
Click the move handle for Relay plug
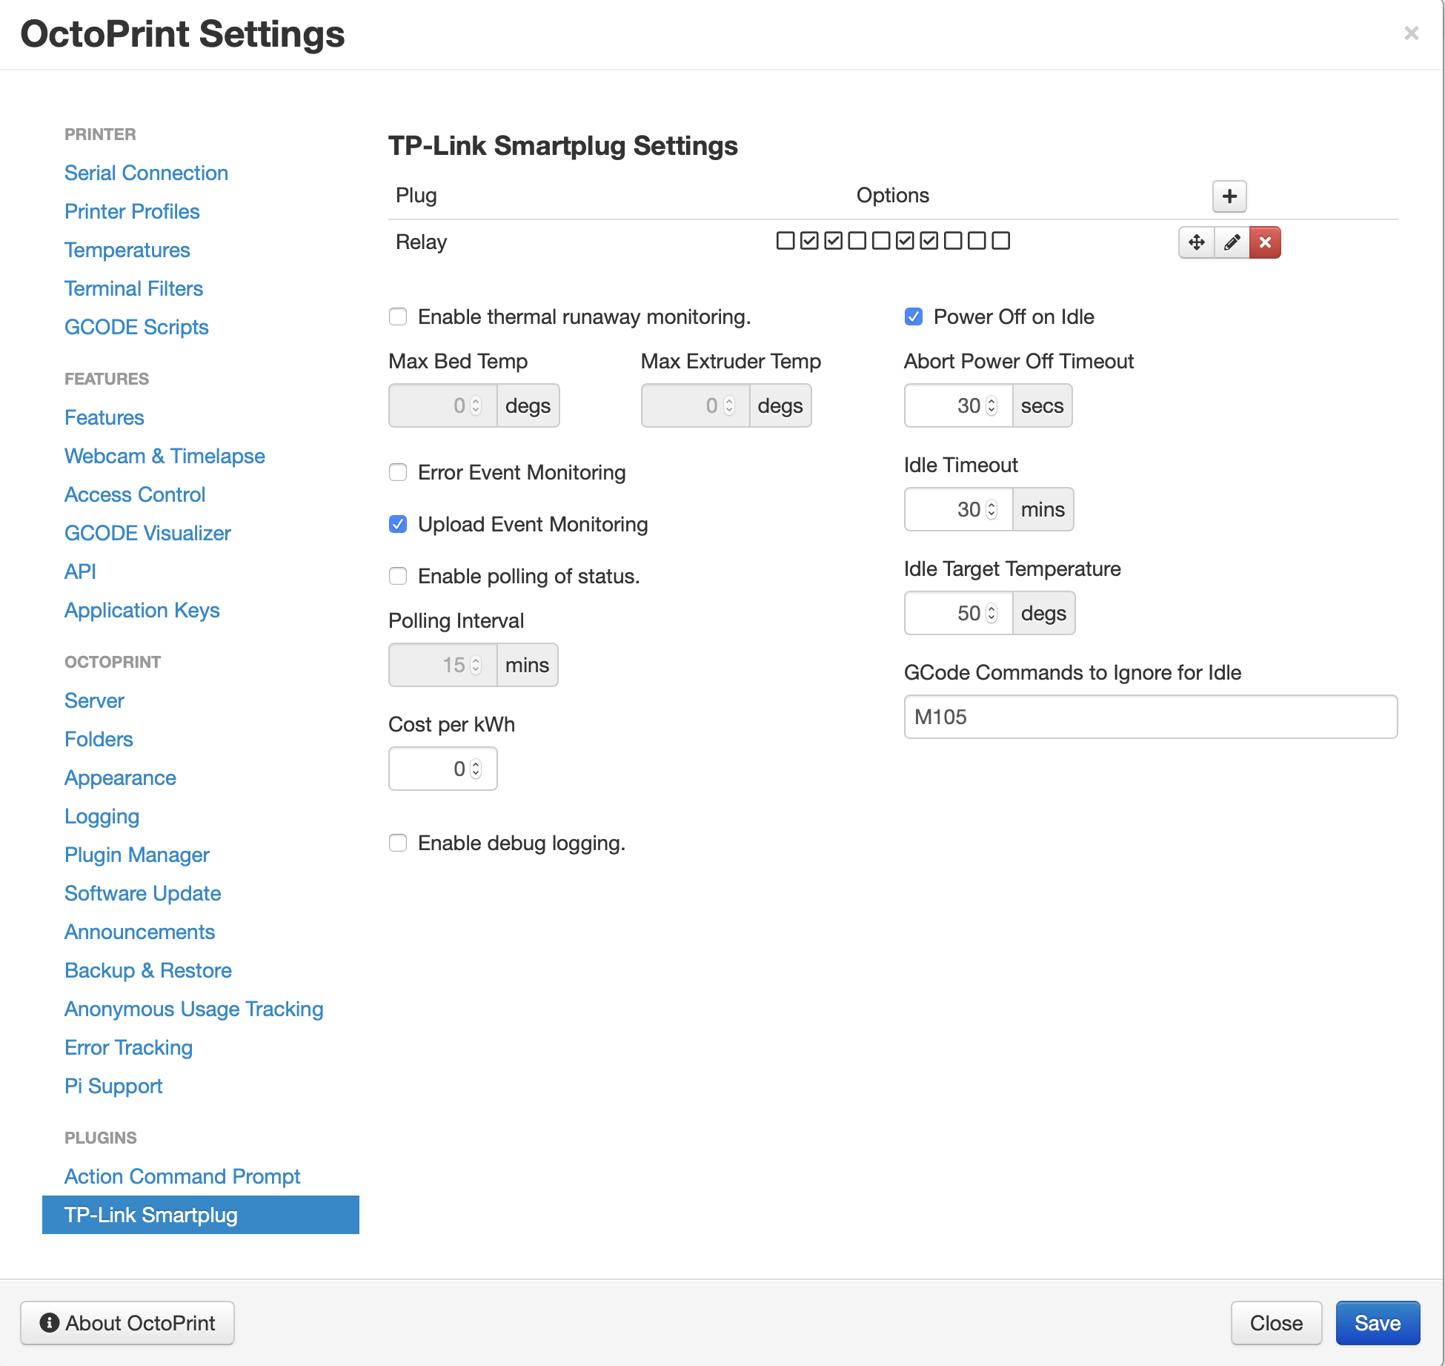(x=1196, y=242)
